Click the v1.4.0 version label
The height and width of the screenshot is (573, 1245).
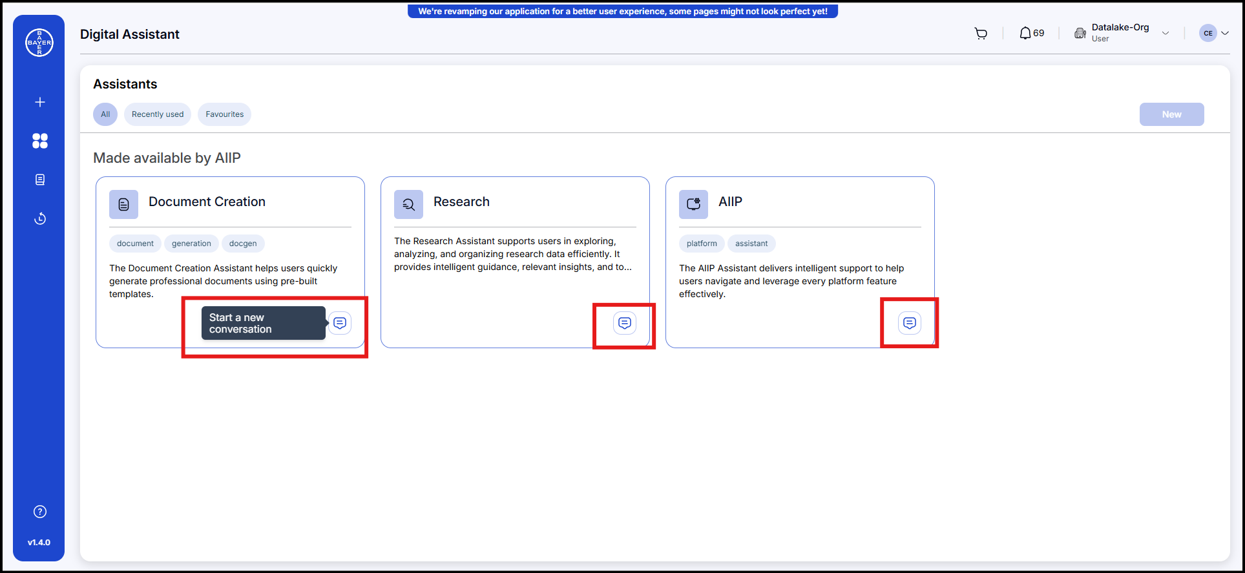pyautogui.click(x=39, y=543)
